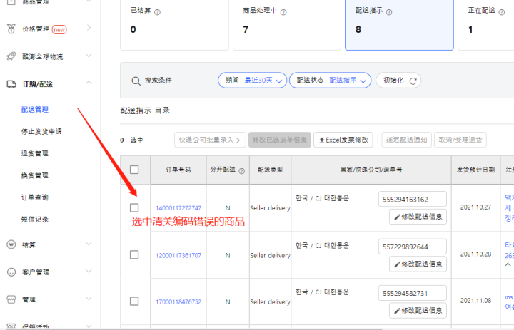Click the help icon beside 配送指示 card
The image size is (514, 330).
point(389,12)
